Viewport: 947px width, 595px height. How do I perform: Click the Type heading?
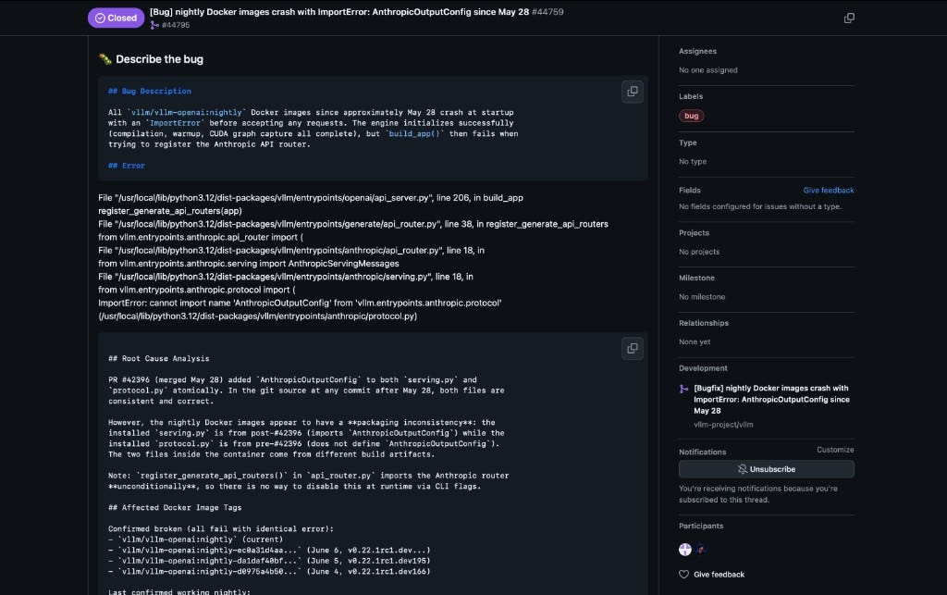[x=687, y=143]
